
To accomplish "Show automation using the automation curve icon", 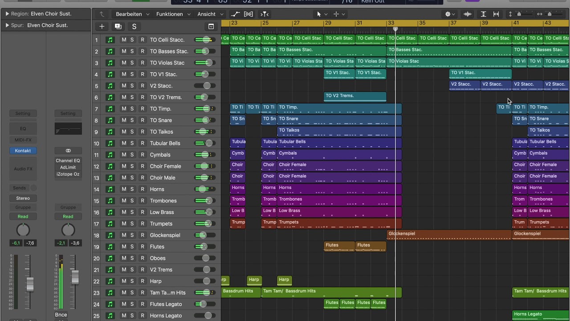I will coord(235,14).
